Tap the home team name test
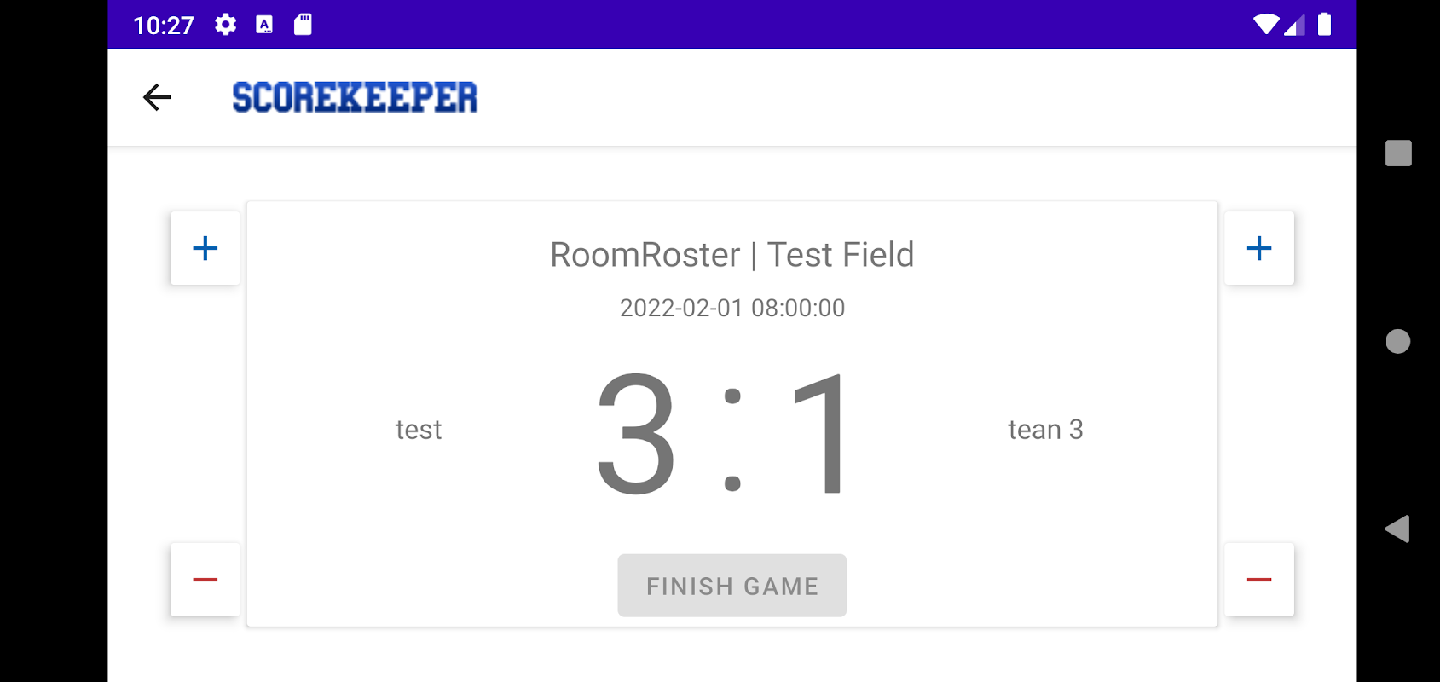 (419, 430)
